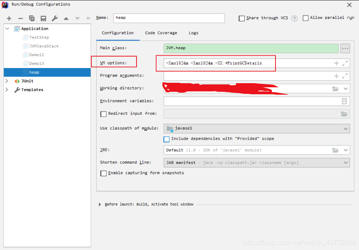The height and width of the screenshot is (250, 359).
Task: Remove the selected configuration with minus icon
Action: point(21,18)
